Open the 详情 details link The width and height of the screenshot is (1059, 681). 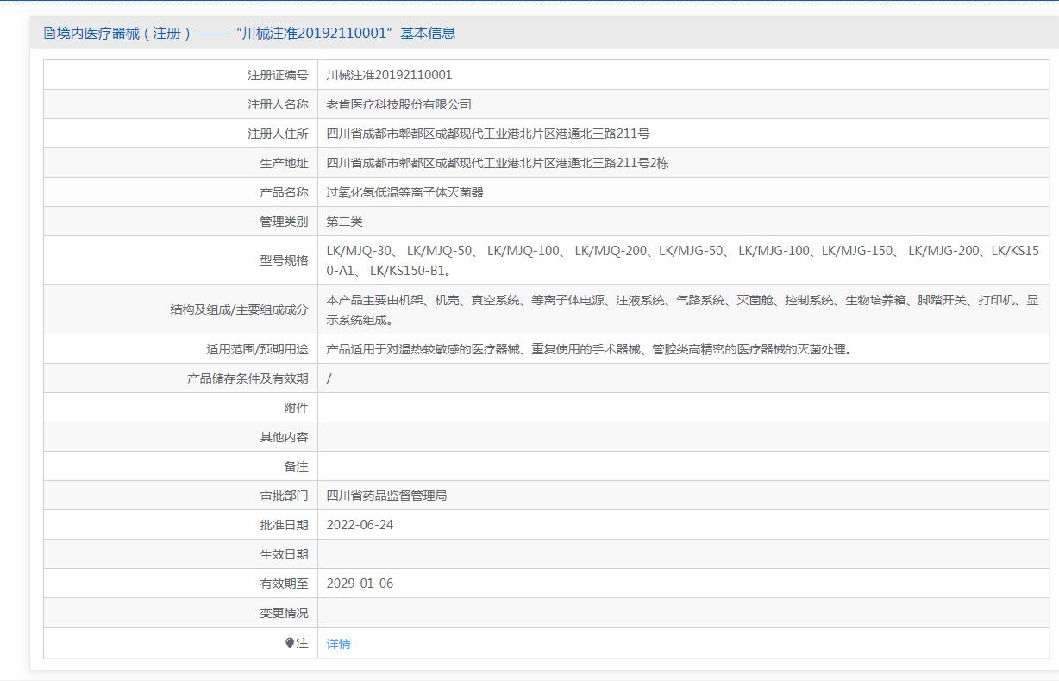[338, 644]
